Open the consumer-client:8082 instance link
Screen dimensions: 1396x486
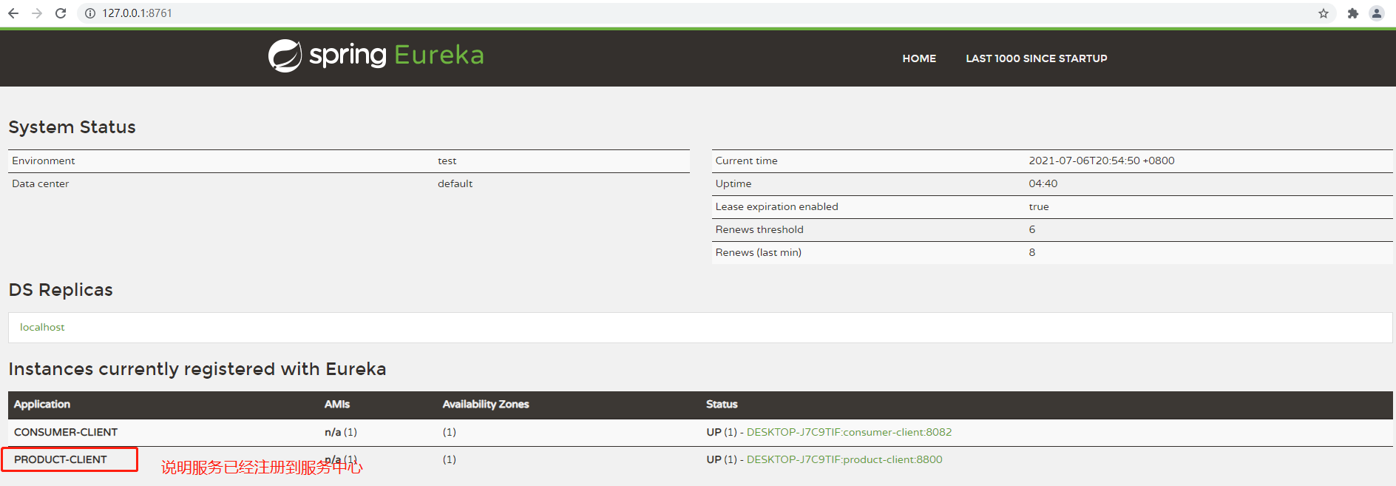(x=849, y=432)
